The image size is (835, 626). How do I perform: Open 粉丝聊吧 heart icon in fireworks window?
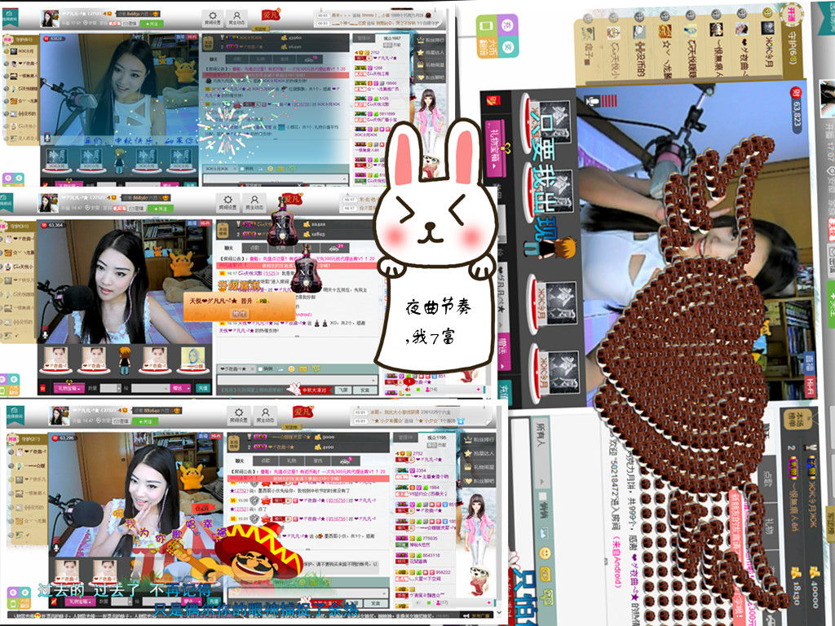coord(421,77)
